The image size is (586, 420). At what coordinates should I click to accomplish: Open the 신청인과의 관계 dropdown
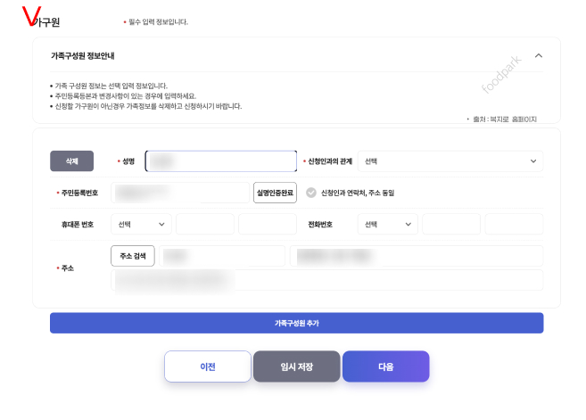click(450, 161)
